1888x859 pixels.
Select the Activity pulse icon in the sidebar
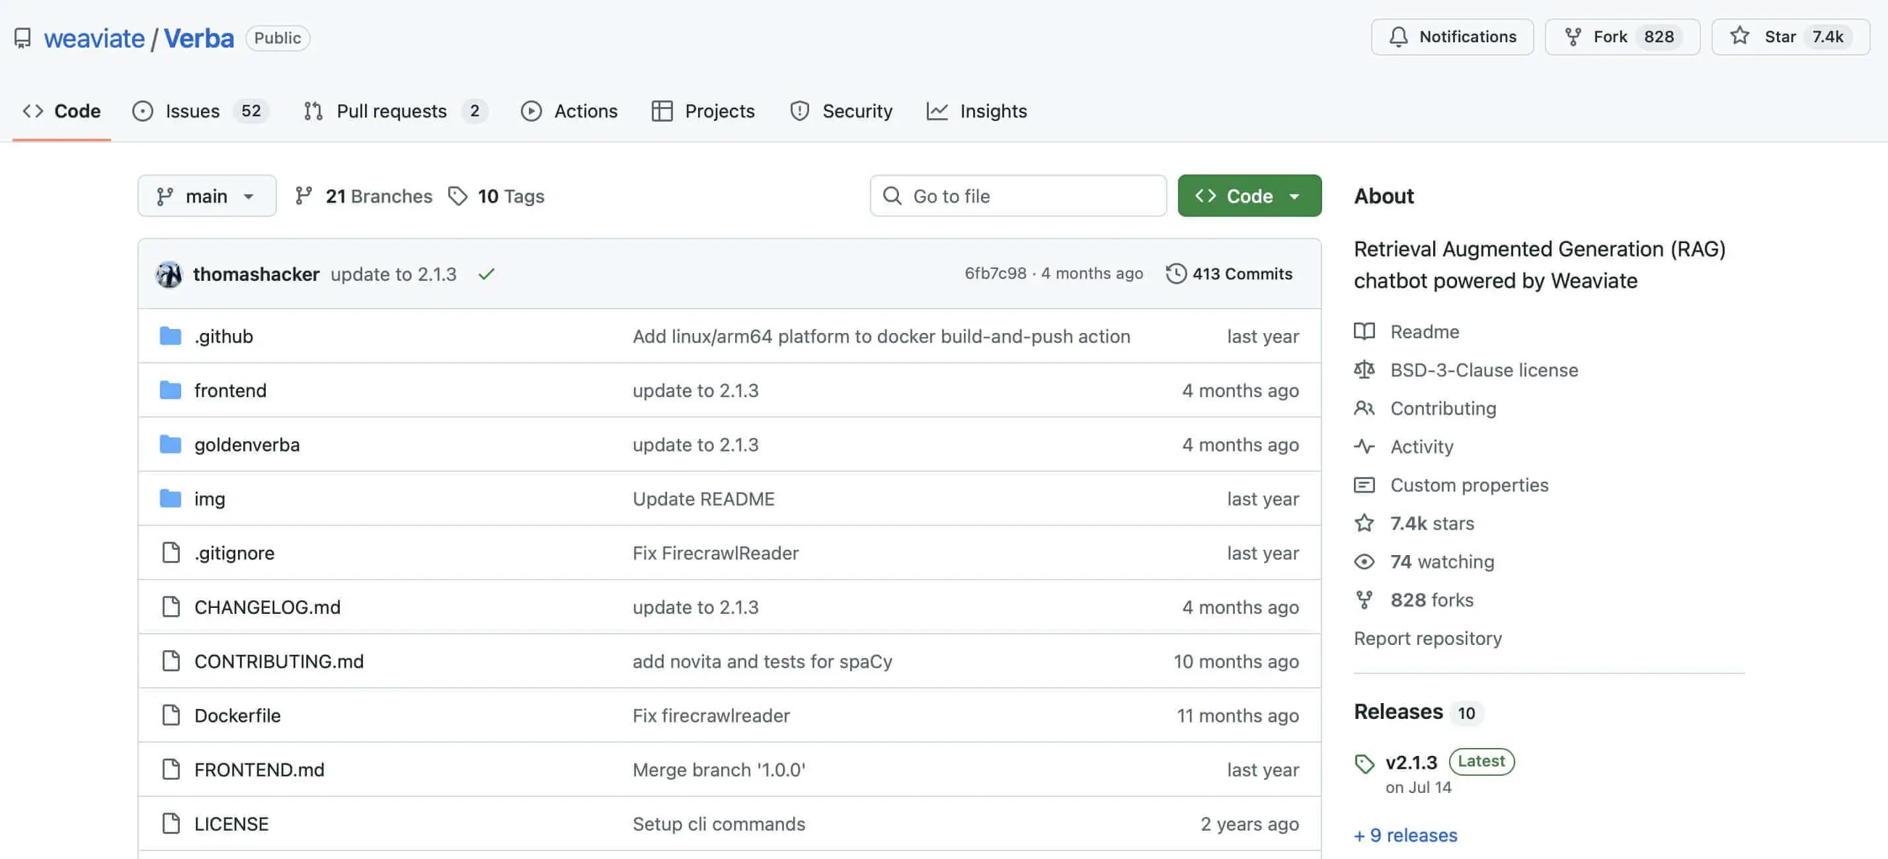[x=1364, y=446]
